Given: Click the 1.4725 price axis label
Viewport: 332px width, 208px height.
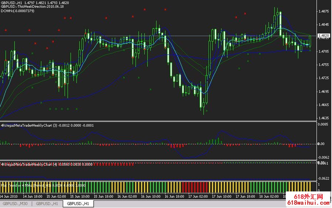Looking at the screenshot, I should pos(324,78).
